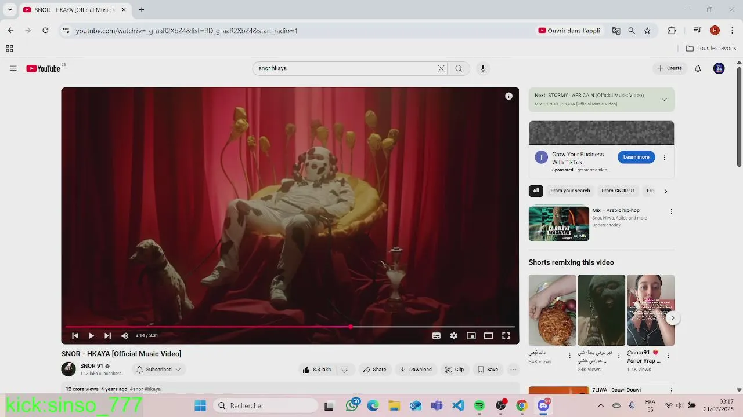The image size is (743, 417).
Task: Skip to next video in player
Action: (x=107, y=335)
